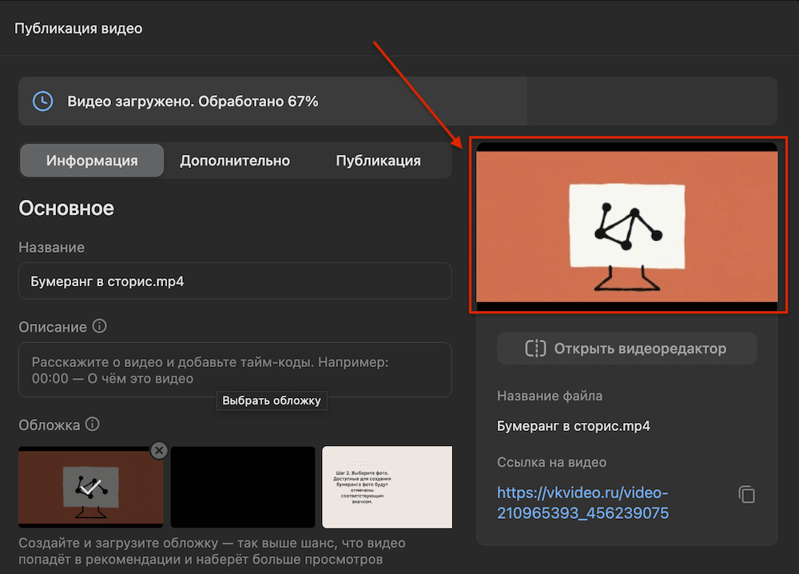
Task: Copy the video link with the copy icon
Action: 747,495
